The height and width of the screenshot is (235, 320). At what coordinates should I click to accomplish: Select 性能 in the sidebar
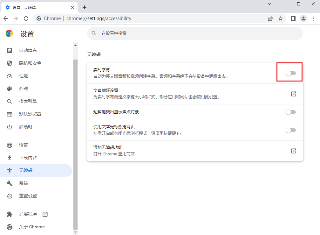[x=36, y=76]
